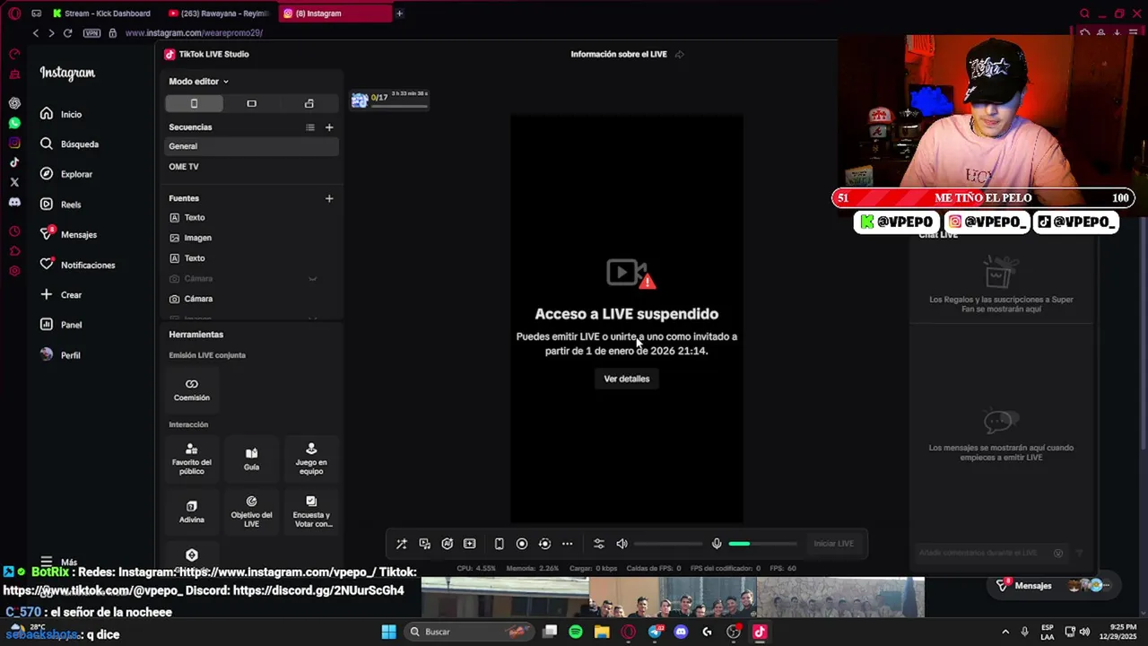1148x646 pixels.
Task: Open the Guía tool
Action: [x=251, y=458]
